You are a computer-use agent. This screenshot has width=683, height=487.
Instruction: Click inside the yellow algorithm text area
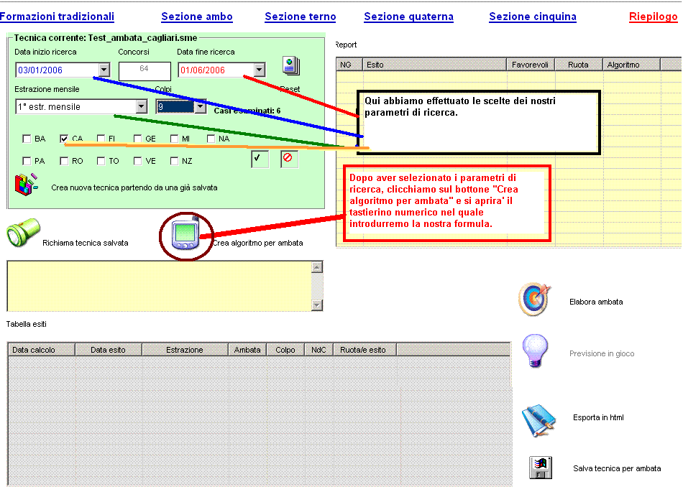(160, 286)
